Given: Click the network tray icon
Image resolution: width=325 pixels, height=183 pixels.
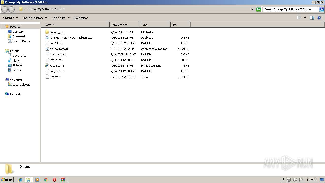Looking at the screenshot, I should pos(289,180).
